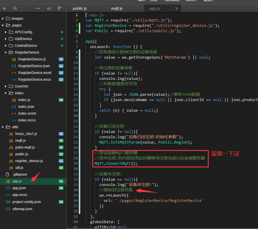Open register_device.js file
This screenshot has height=229, width=258.
(x=29, y=161)
